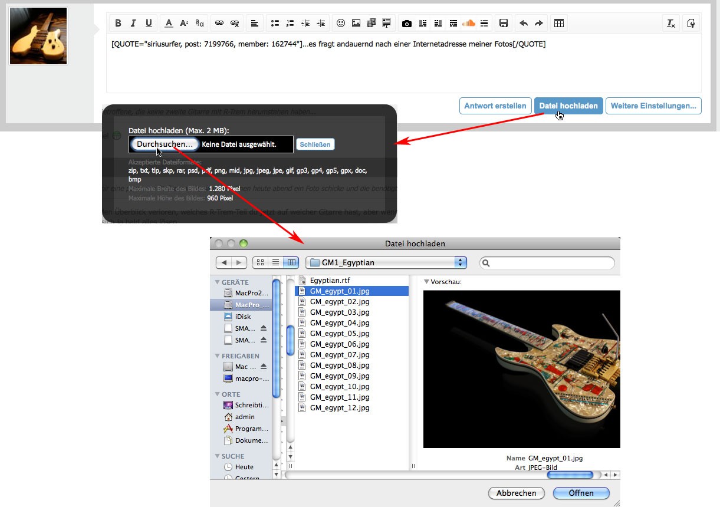Screen dimensions: 720x507
Task: Insert a bulleted list
Action: [x=275, y=24]
